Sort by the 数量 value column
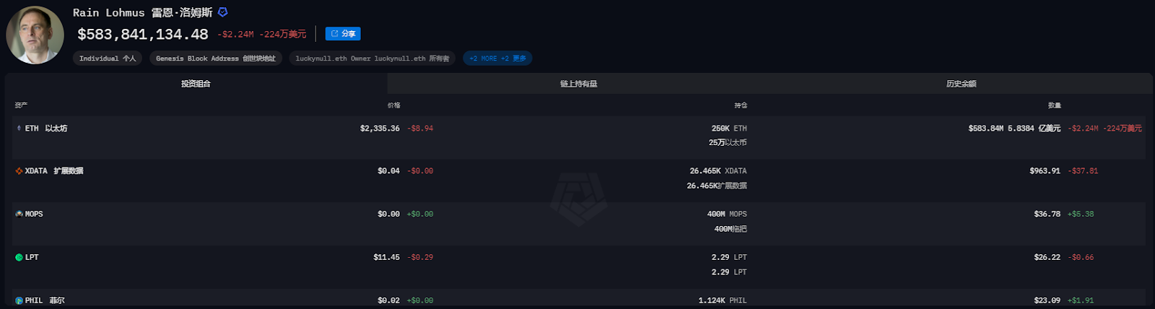 [x=1054, y=105]
